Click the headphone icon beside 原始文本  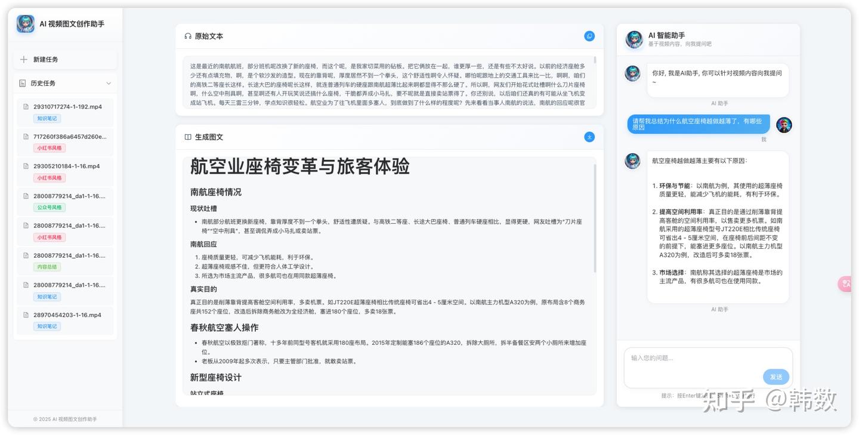coord(189,36)
